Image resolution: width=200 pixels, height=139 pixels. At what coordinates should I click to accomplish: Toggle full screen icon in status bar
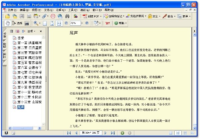[6, 133]
